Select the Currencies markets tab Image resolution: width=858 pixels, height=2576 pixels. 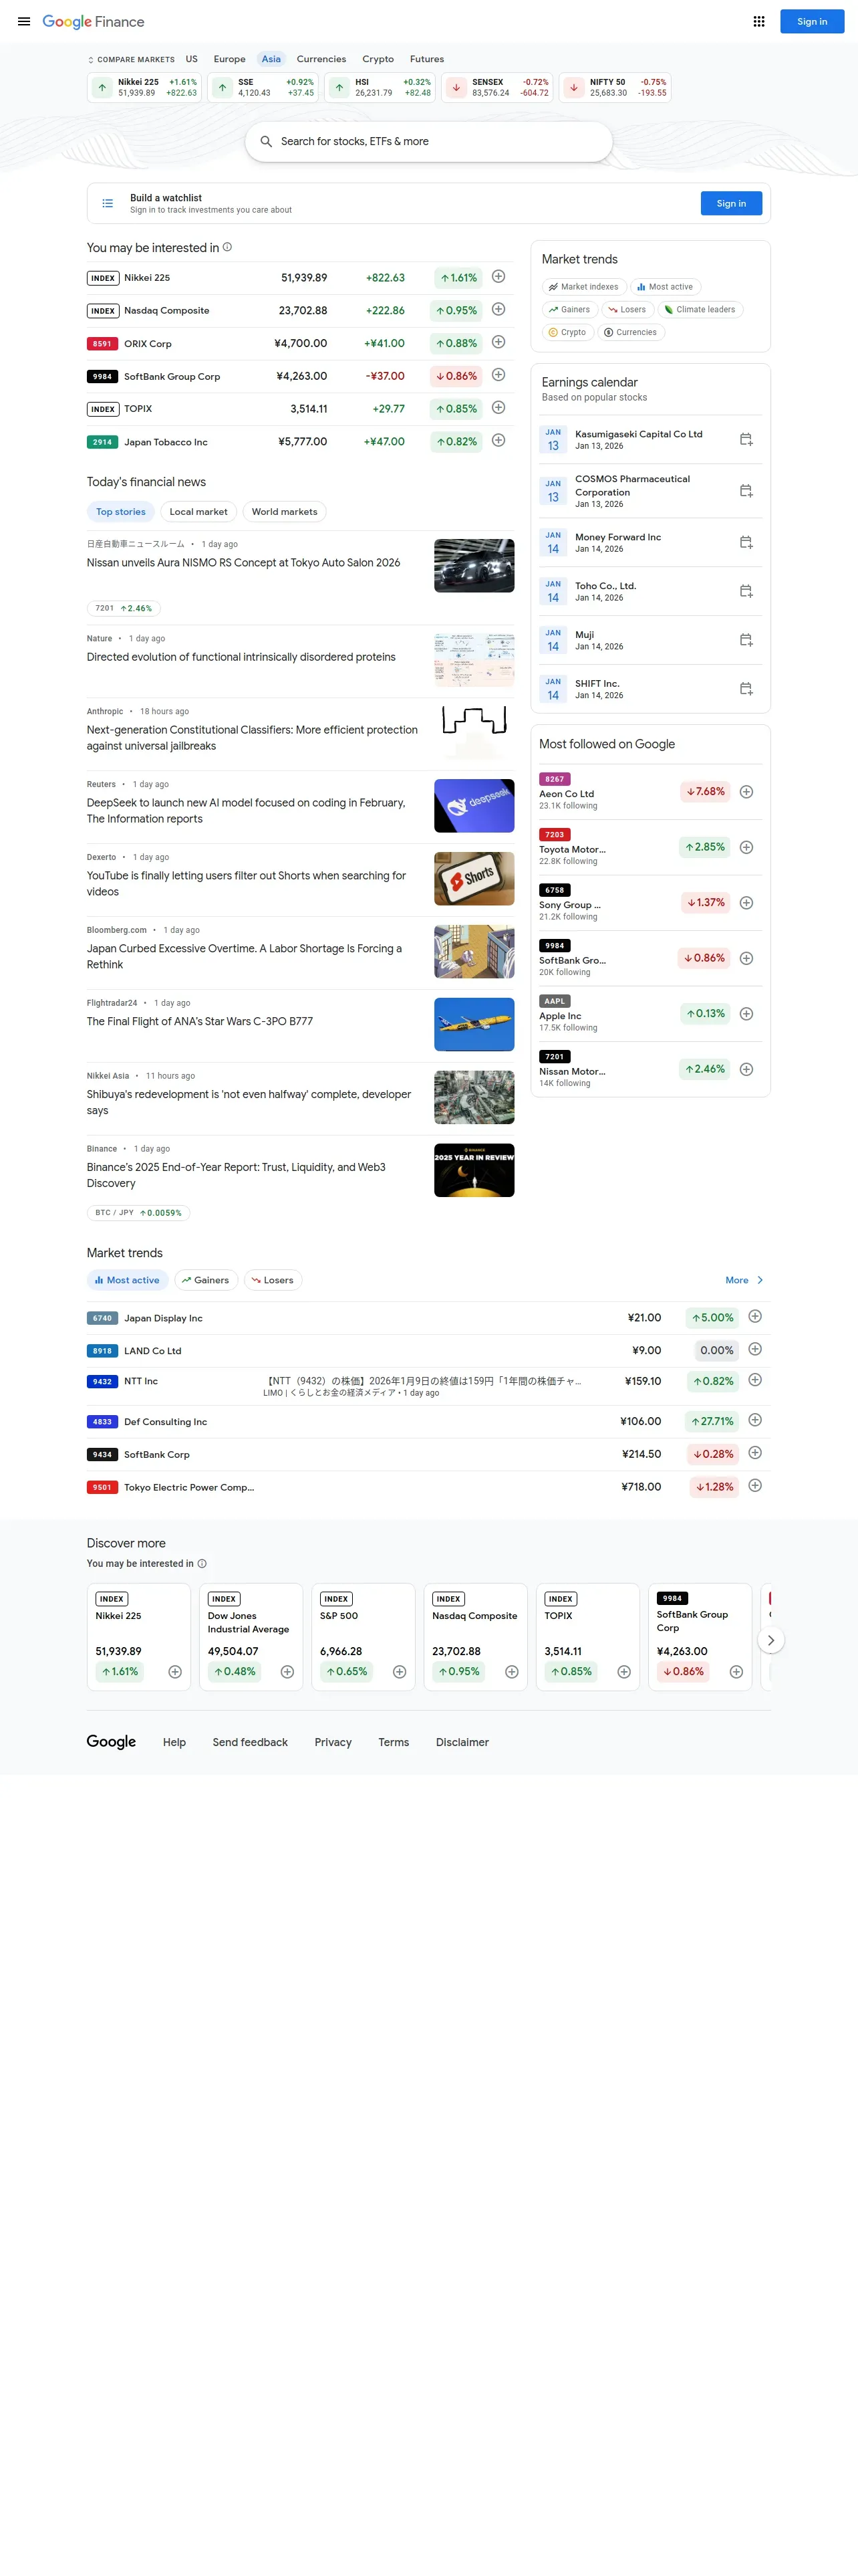(321, 59)
